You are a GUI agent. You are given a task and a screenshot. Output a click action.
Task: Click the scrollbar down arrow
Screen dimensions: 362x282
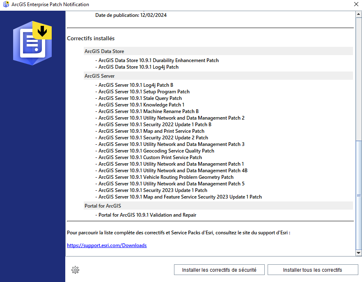[x=359, y=253]
